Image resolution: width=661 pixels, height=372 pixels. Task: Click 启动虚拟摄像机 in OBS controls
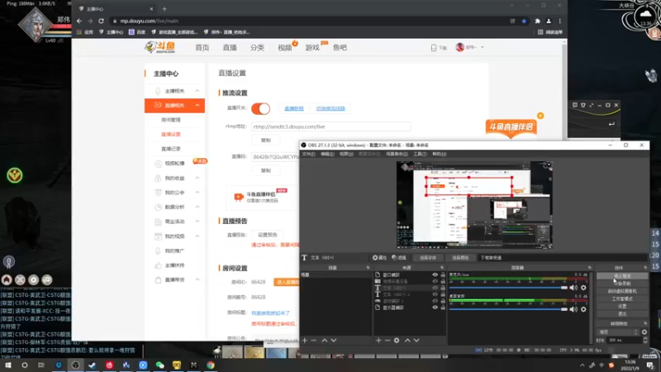[622, 291]
